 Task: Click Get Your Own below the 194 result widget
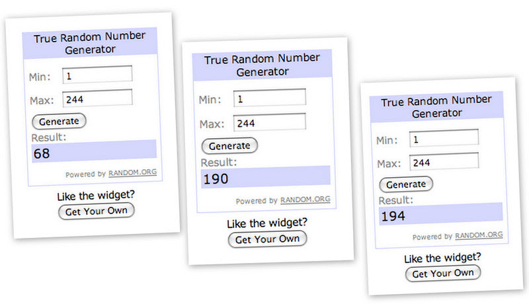(x=443, y=274)
